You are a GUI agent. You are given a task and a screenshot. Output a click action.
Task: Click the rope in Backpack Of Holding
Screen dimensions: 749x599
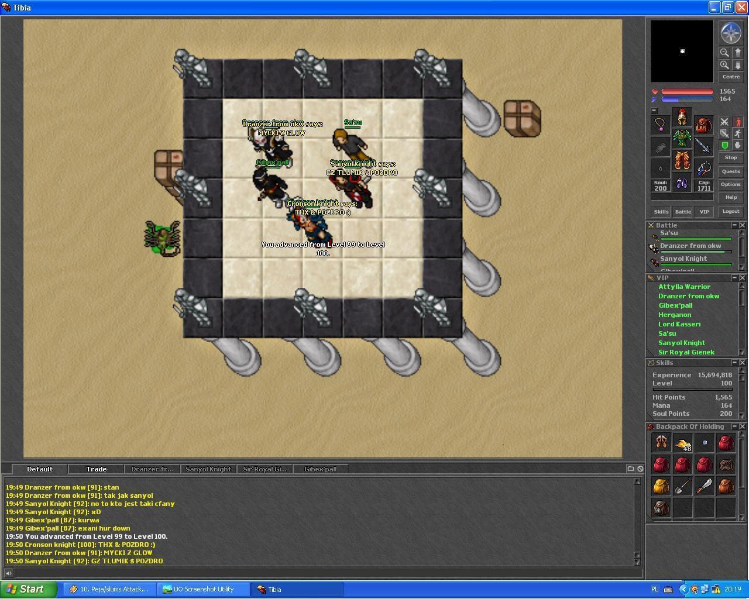coord(726,465)
